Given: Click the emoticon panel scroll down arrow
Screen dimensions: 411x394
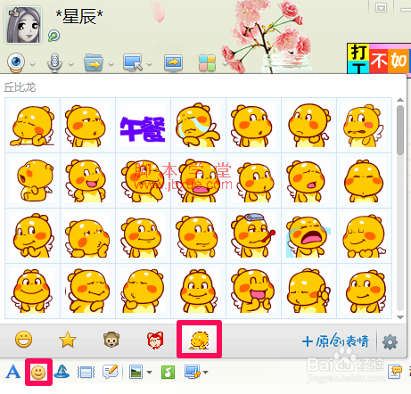Looking at the screenshot, I should (x=400, y=317).
